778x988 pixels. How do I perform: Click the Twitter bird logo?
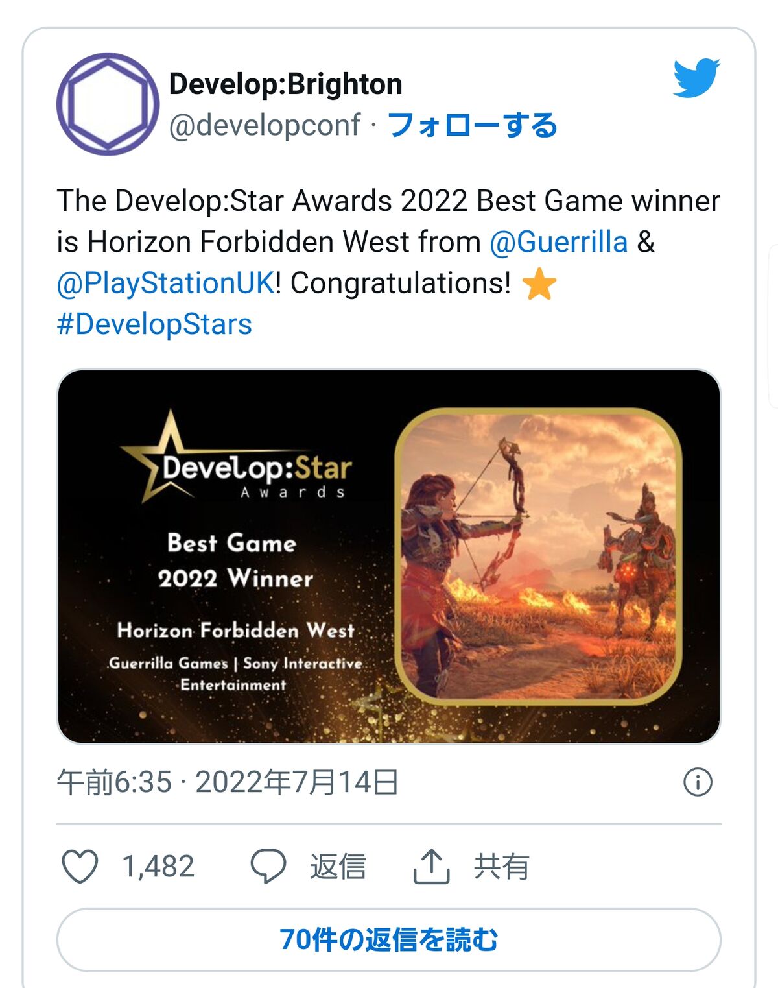click(697, 78)
